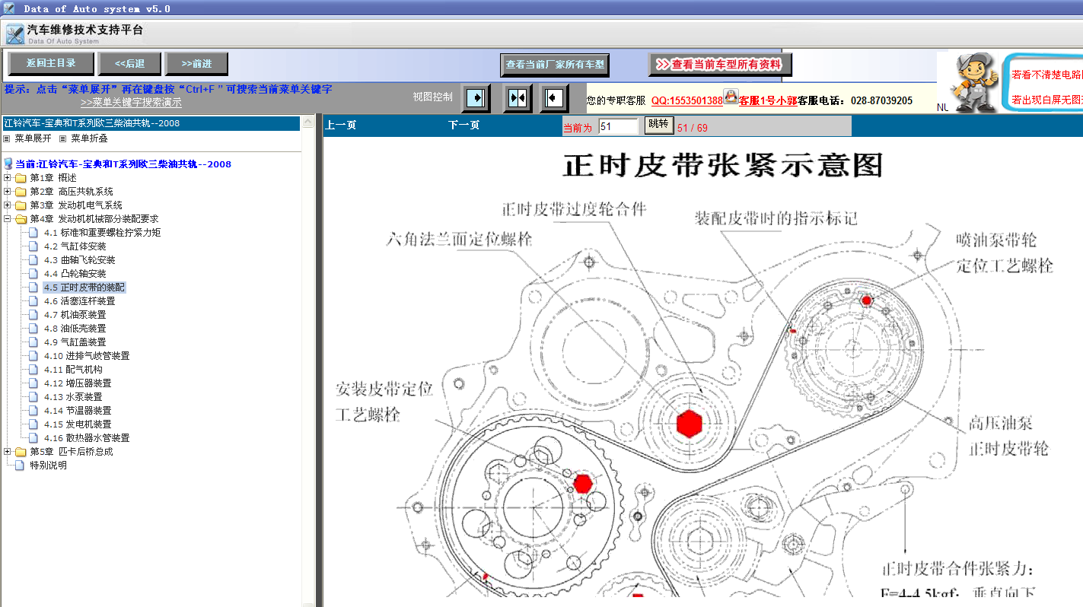This screenshot has width=1083, height=607.
Task: Go back with the 返回主目录 button
Action: point(52,63)
